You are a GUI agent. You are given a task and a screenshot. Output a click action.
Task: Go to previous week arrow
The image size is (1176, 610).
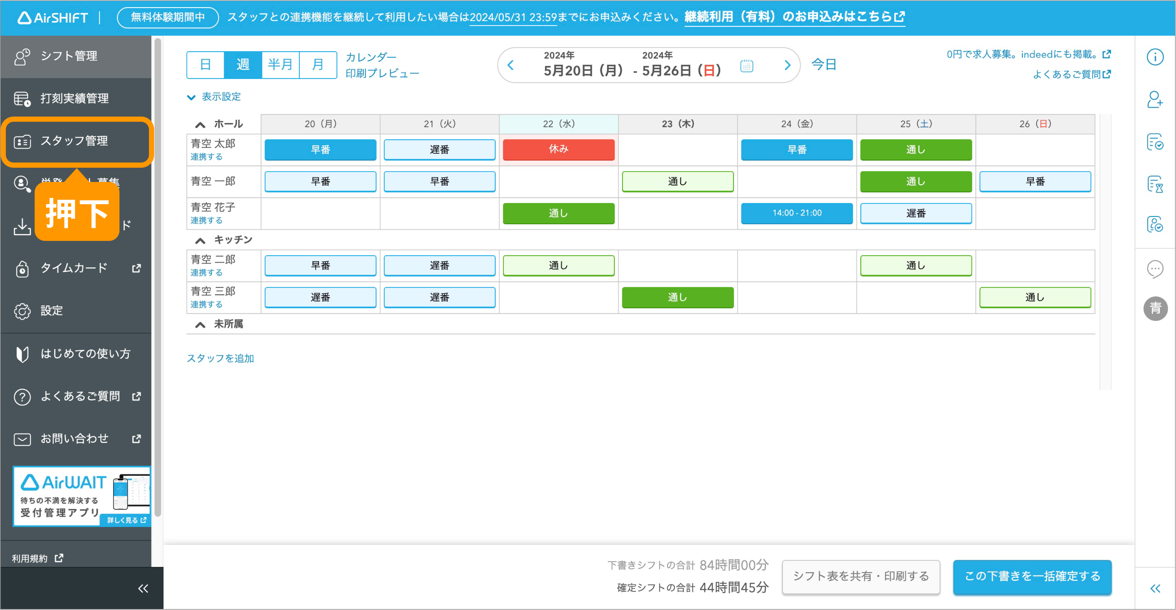coord(511,65)
